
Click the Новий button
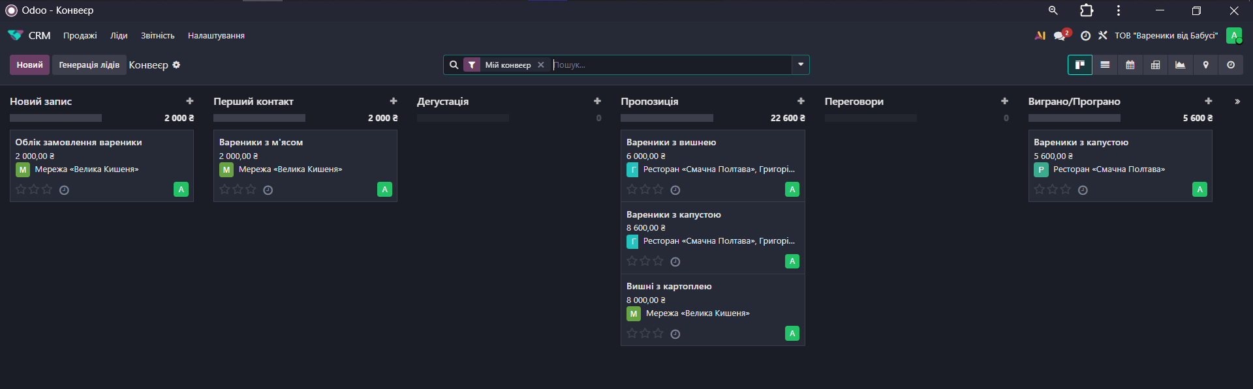[29, 65]
